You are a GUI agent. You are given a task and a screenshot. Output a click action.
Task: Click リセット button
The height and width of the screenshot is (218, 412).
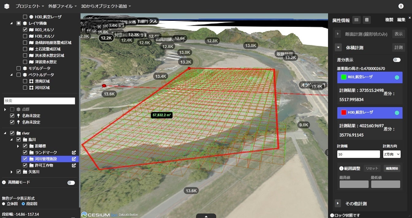click(372, 168)
